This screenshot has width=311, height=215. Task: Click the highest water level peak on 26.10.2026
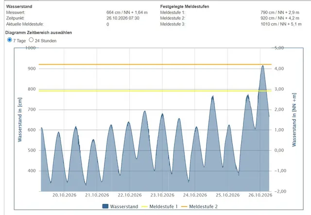point(262,66)
